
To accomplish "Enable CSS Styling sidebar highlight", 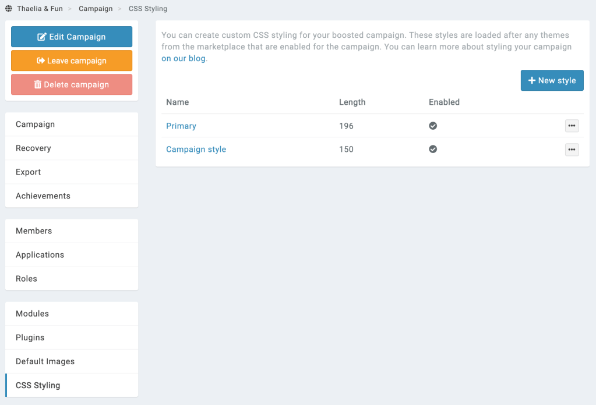I will tap(37, 385).
